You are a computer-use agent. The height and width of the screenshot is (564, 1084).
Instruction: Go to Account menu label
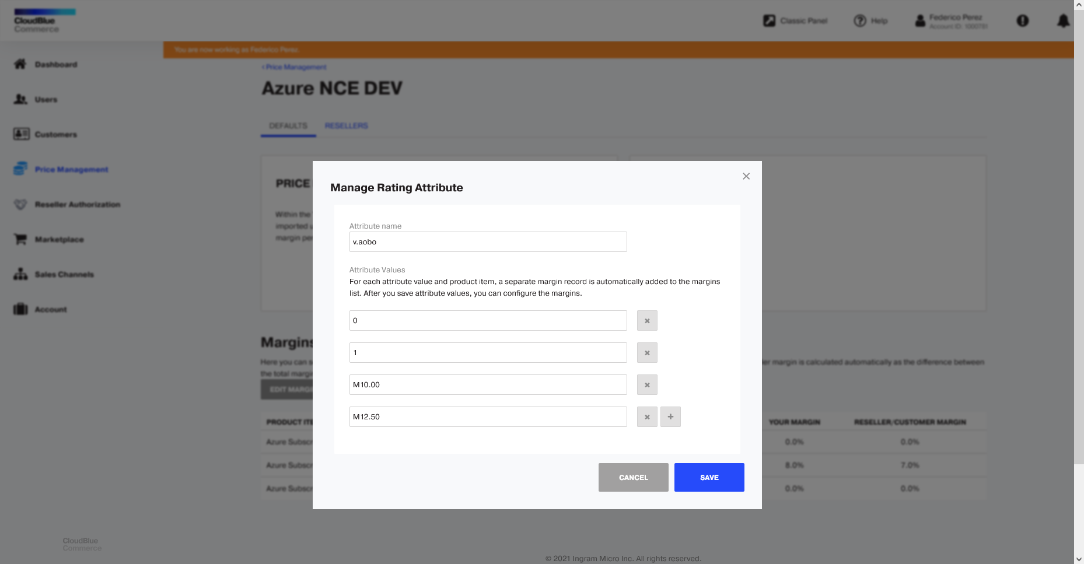coord(51,310)
